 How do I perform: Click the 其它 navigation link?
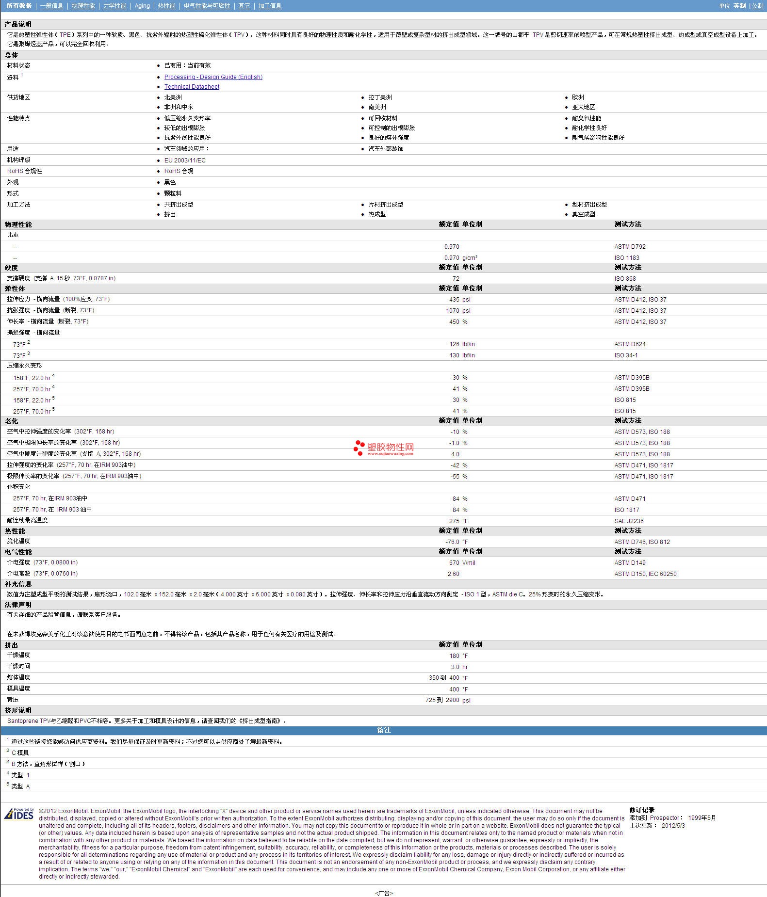coord(244,6)
